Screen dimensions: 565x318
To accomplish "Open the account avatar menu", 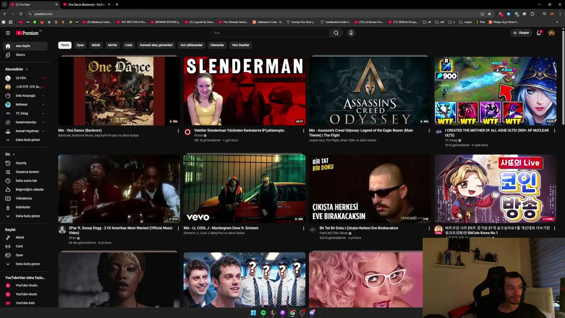I will pyautogui.click(x=551, y=33).
